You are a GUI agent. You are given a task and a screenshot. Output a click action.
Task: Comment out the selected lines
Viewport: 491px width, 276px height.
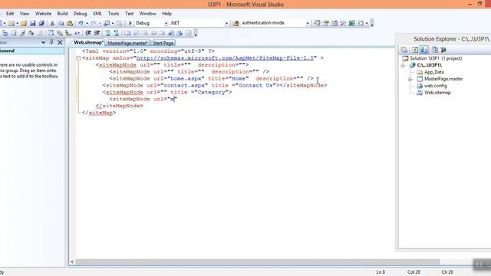point(107,33)
